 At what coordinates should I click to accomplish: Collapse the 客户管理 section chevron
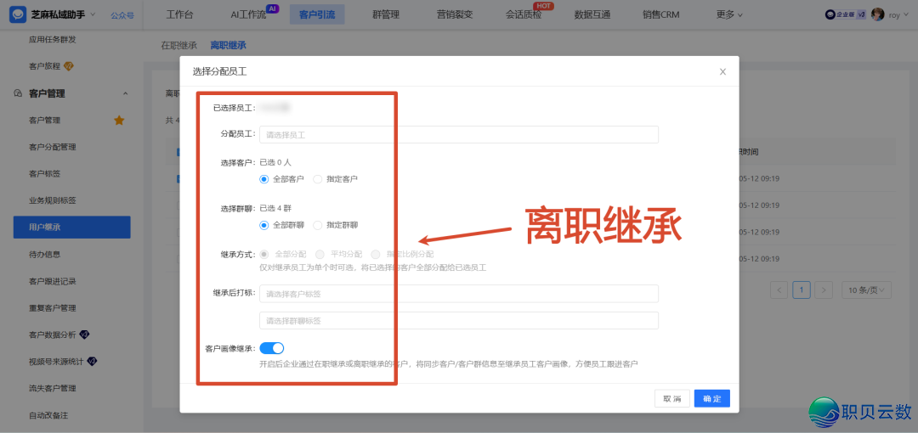125,93
